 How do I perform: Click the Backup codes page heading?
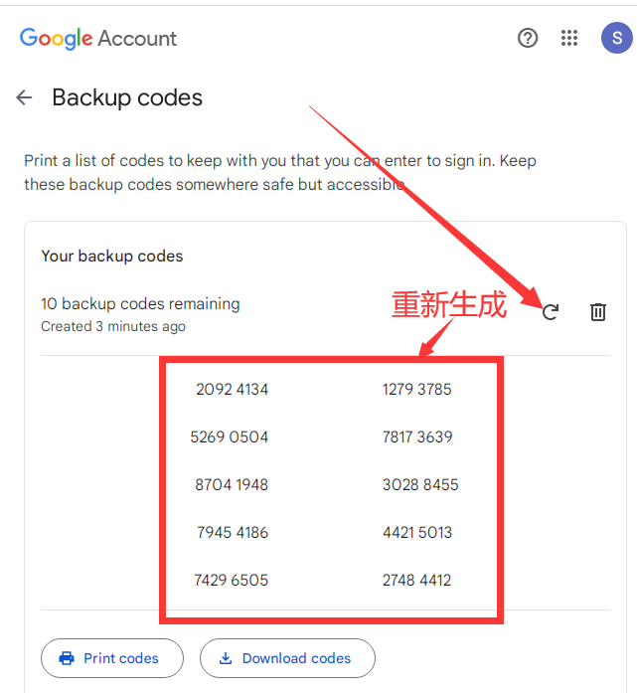point(127,97)
